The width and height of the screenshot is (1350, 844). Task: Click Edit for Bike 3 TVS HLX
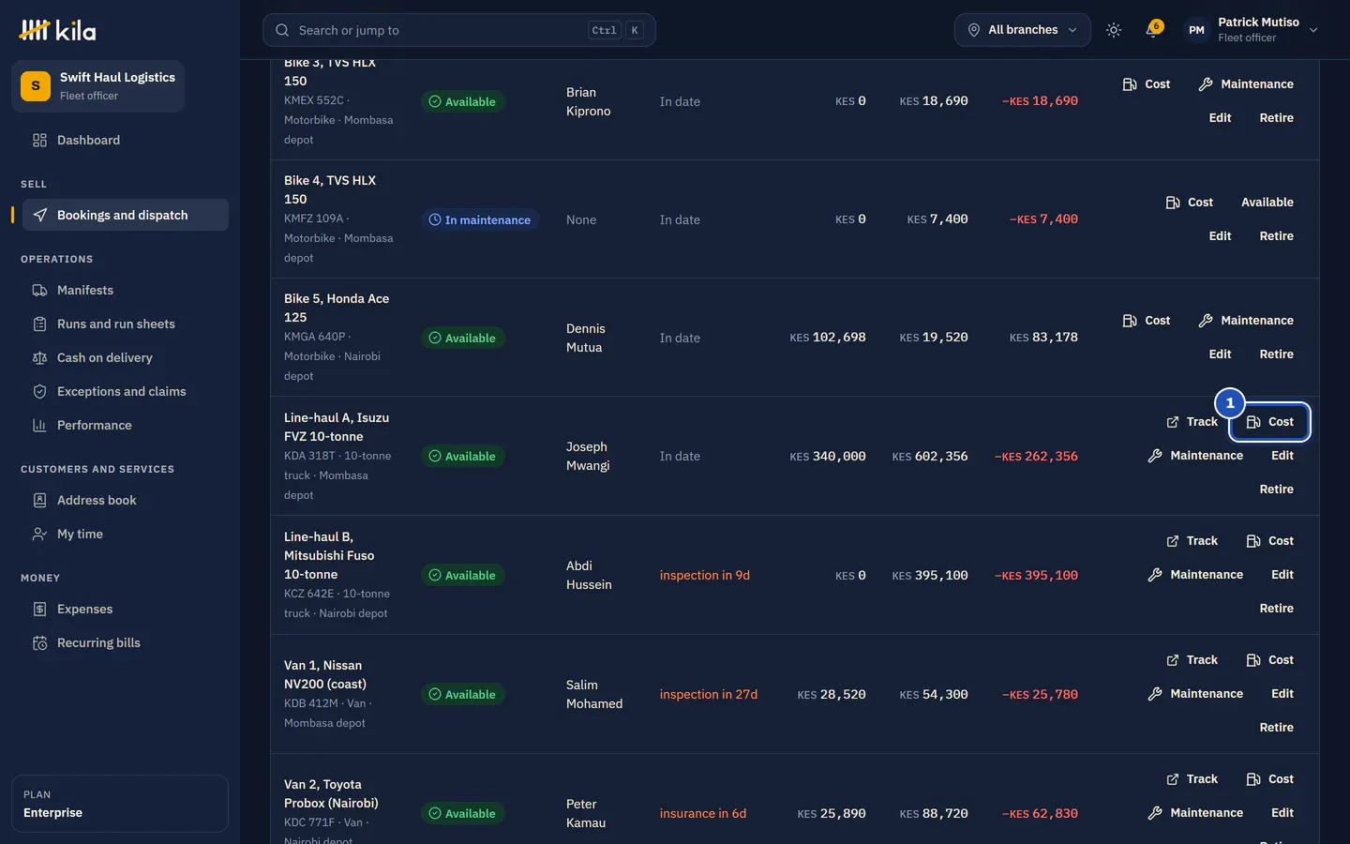[1220, 118]
